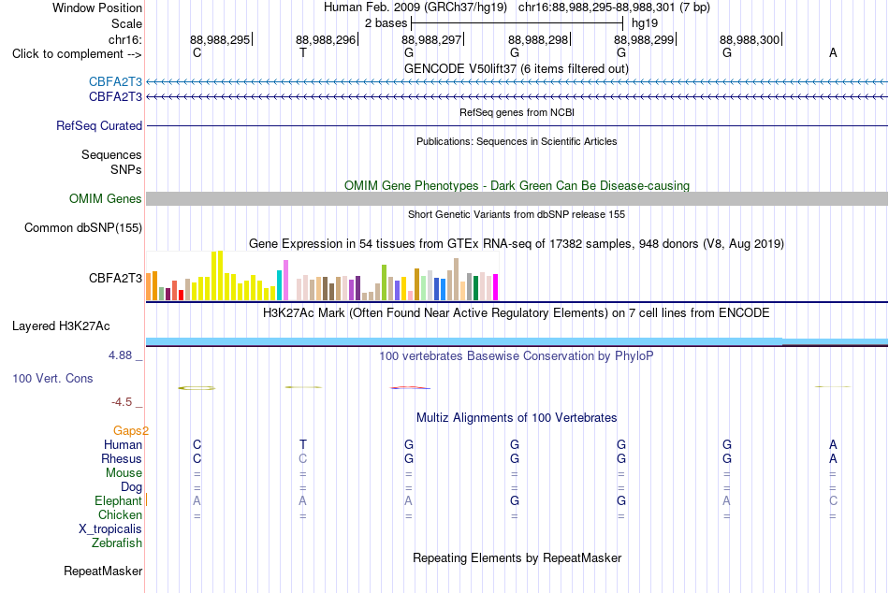Viewport: 889px width, 593px height.
Task: Click the Rhesus species label
Action: click(x=122, y=458)
